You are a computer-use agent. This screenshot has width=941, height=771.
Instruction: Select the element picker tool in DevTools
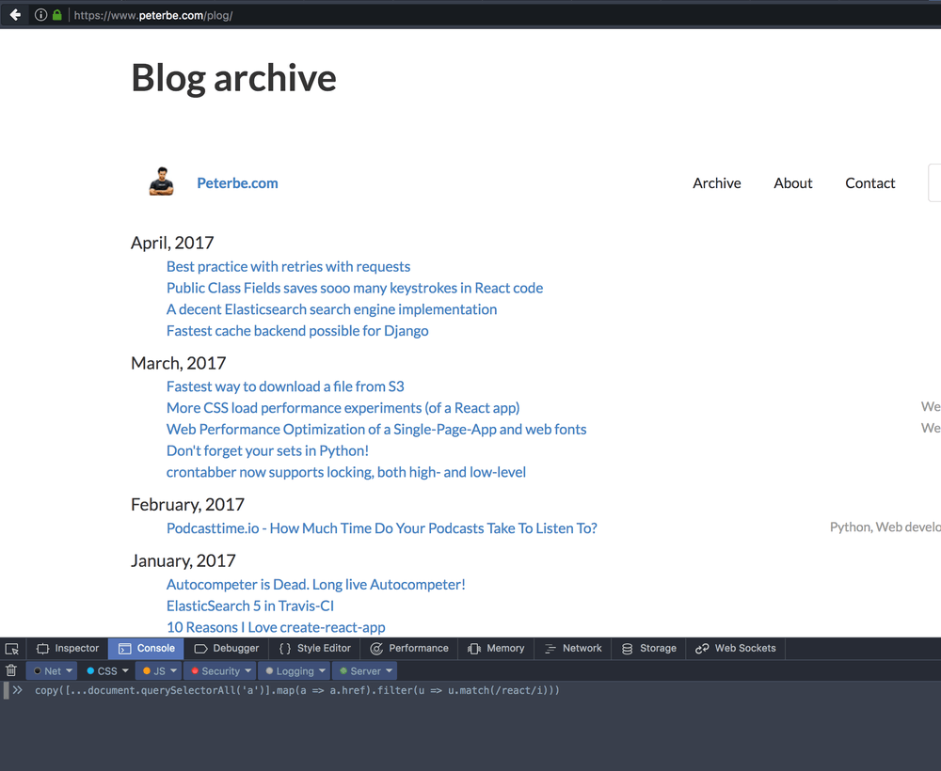(x=11, y=648)
